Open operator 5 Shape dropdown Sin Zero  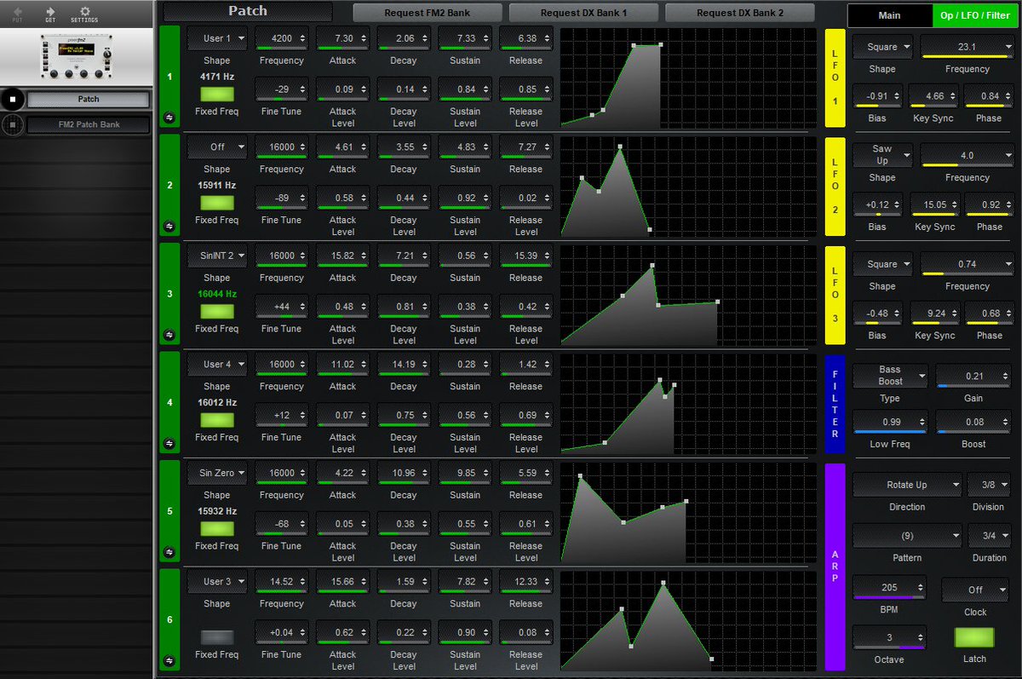tap(217, 473)
